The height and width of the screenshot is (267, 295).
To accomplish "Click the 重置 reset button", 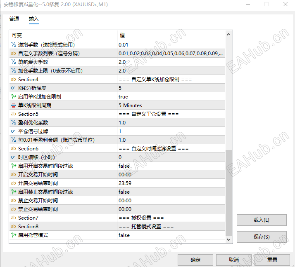I will click(x=272, y=260).
